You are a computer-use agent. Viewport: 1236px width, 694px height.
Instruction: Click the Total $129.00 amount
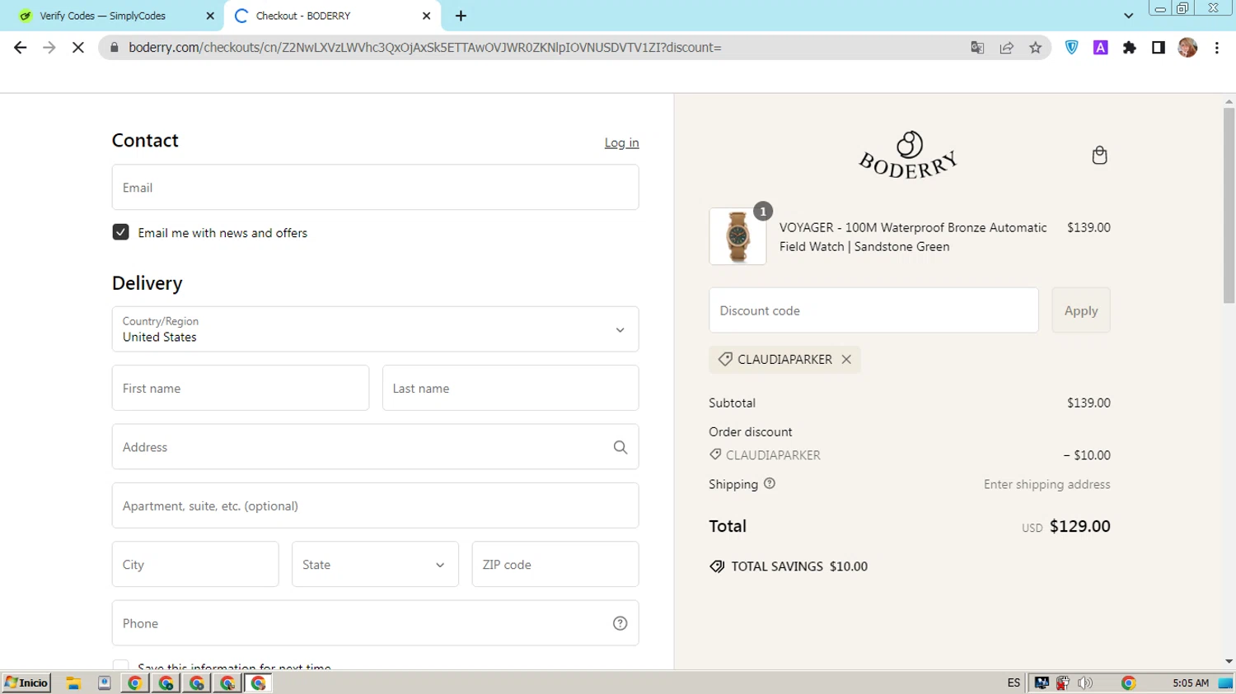1080,526
